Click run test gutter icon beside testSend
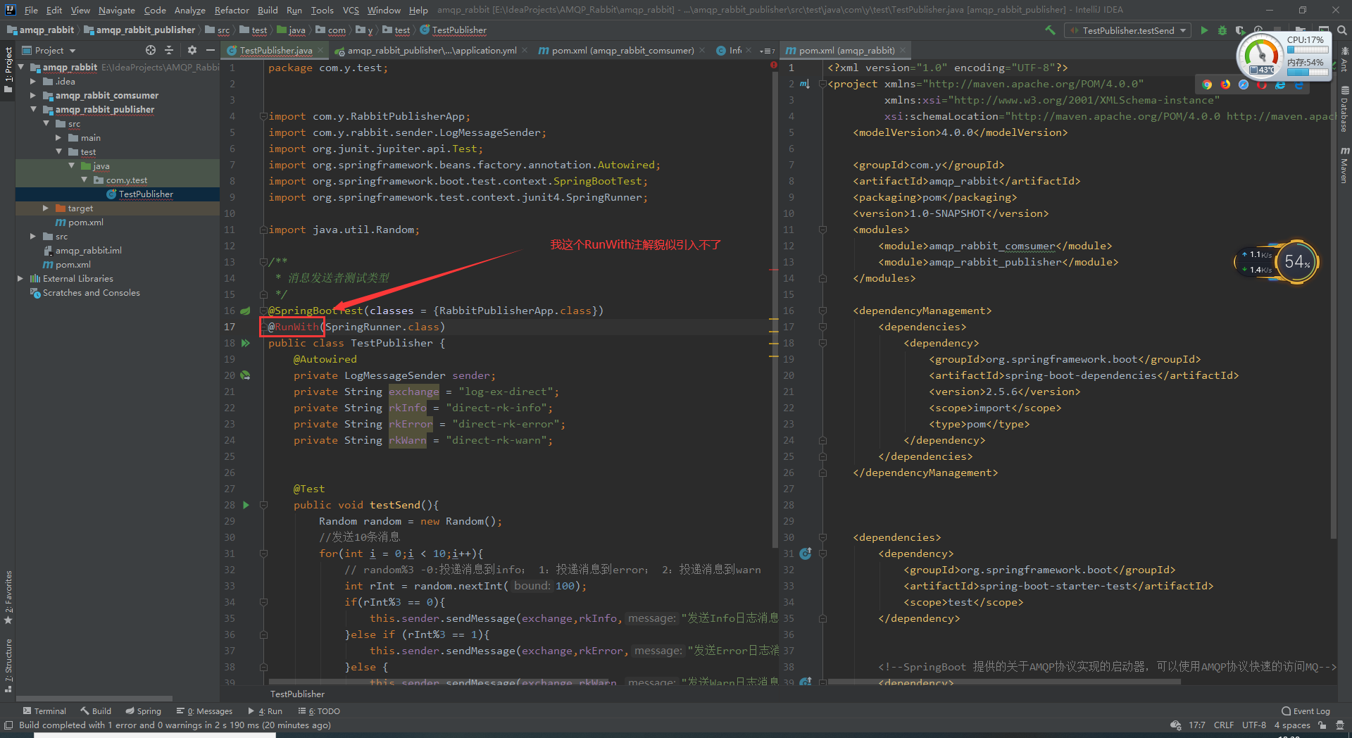This screenshot has height=738, width=1352. pos(246,505)
